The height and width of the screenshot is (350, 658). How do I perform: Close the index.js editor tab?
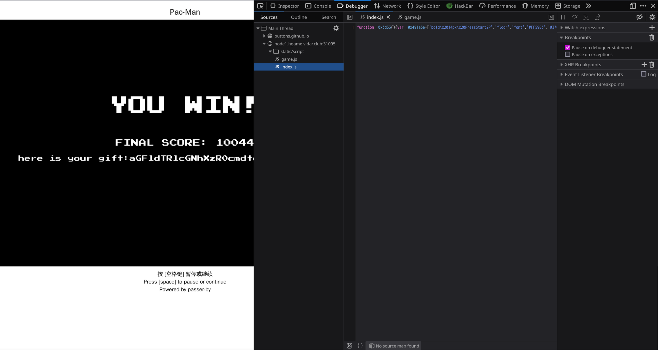388,17
